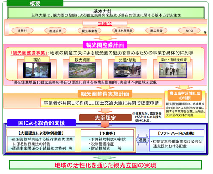The width and height of the screenshot is (213, 174).
Task: Click the 農林水産業者 oval
Action: coord(123,31)
